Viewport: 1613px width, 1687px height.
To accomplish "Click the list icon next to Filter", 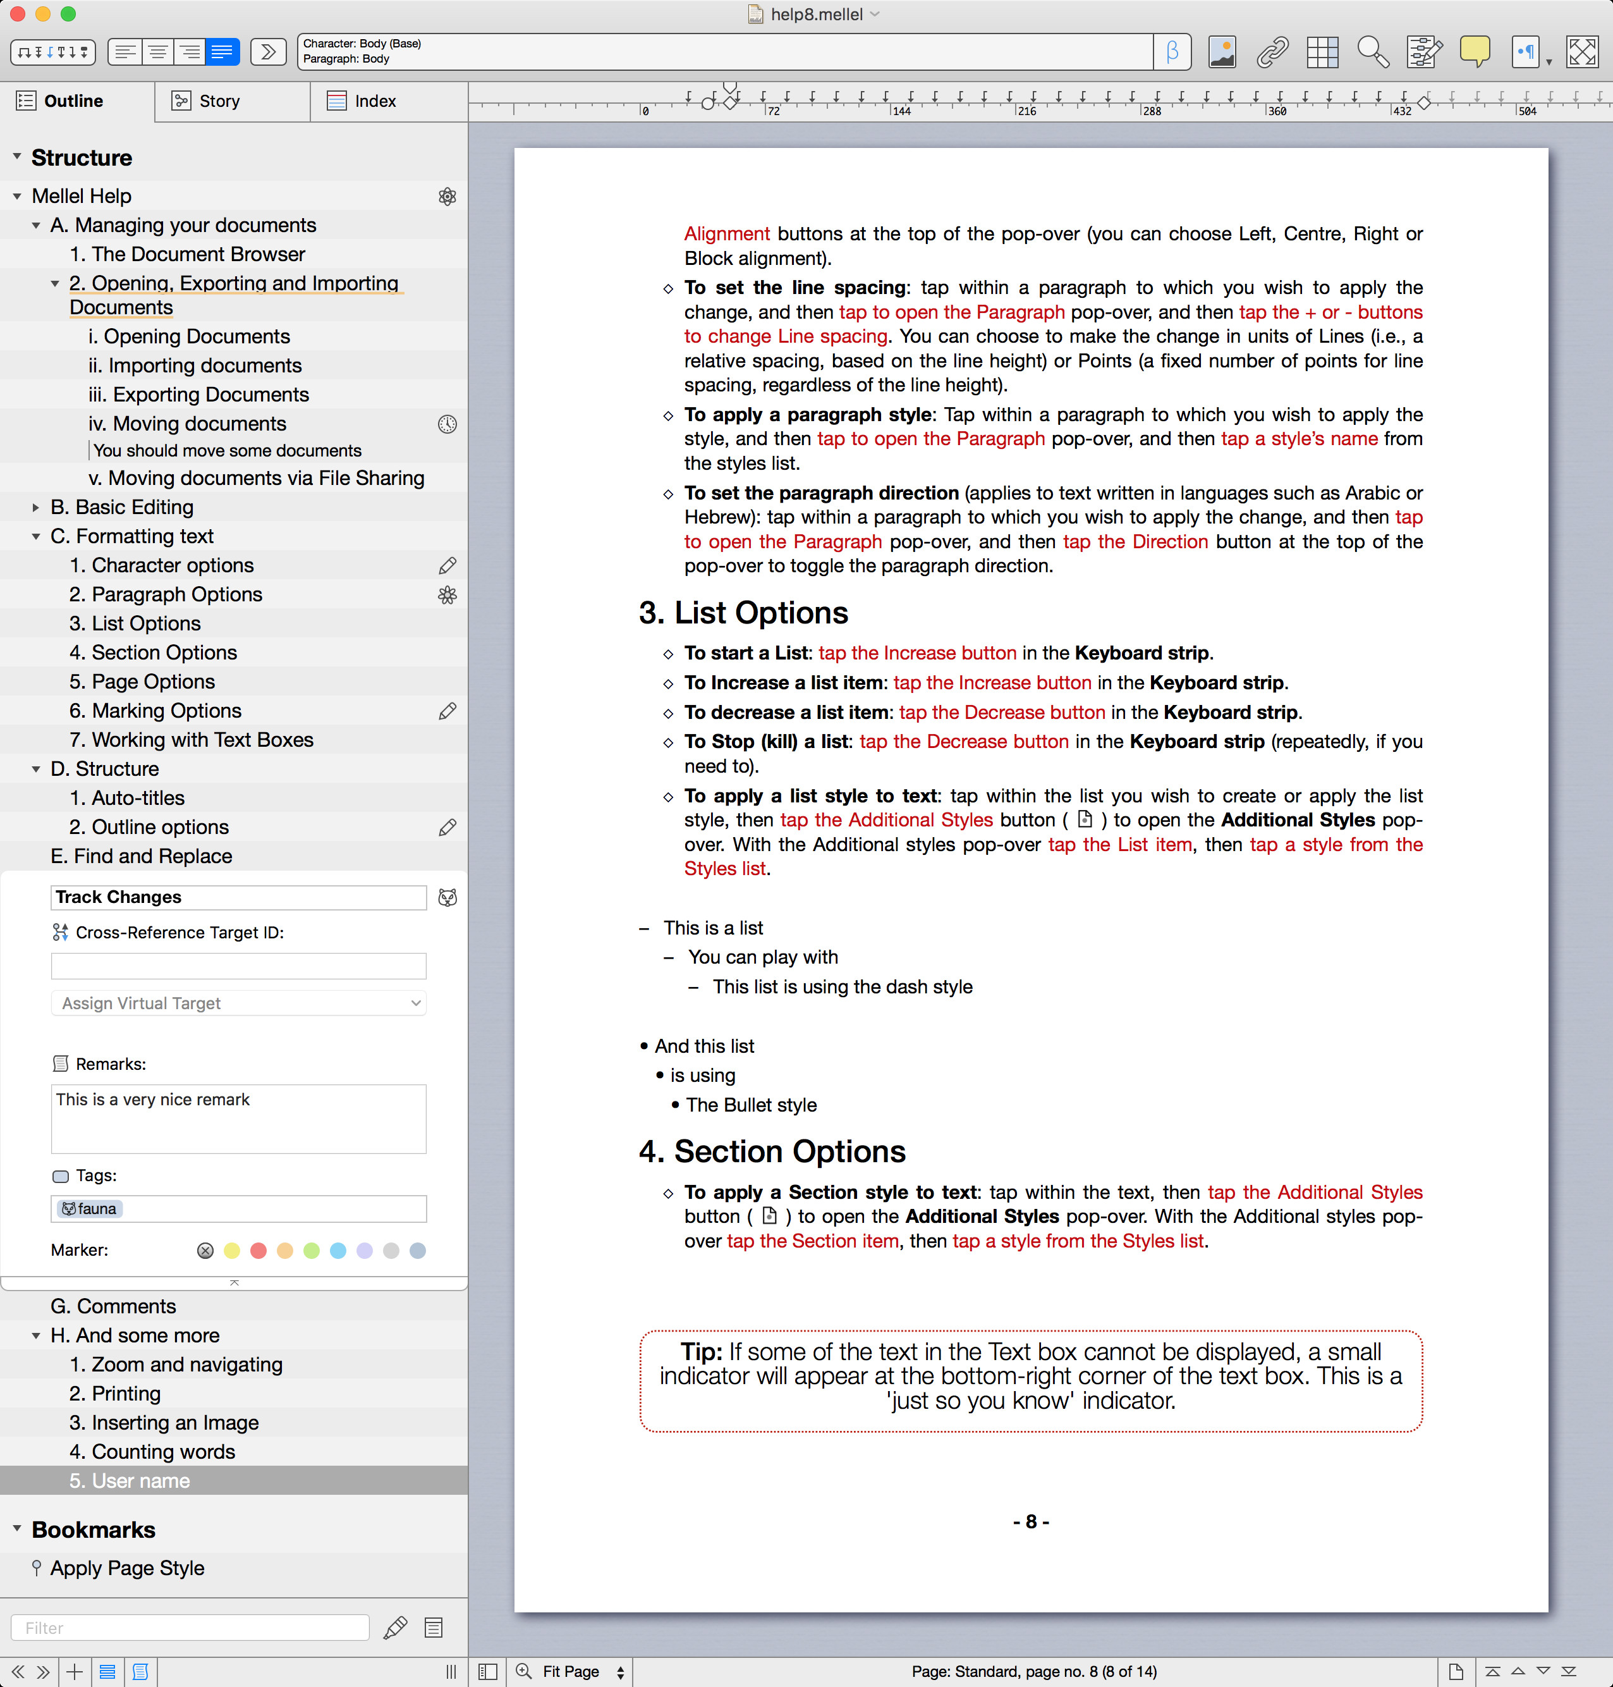I will click(434, 1628).
